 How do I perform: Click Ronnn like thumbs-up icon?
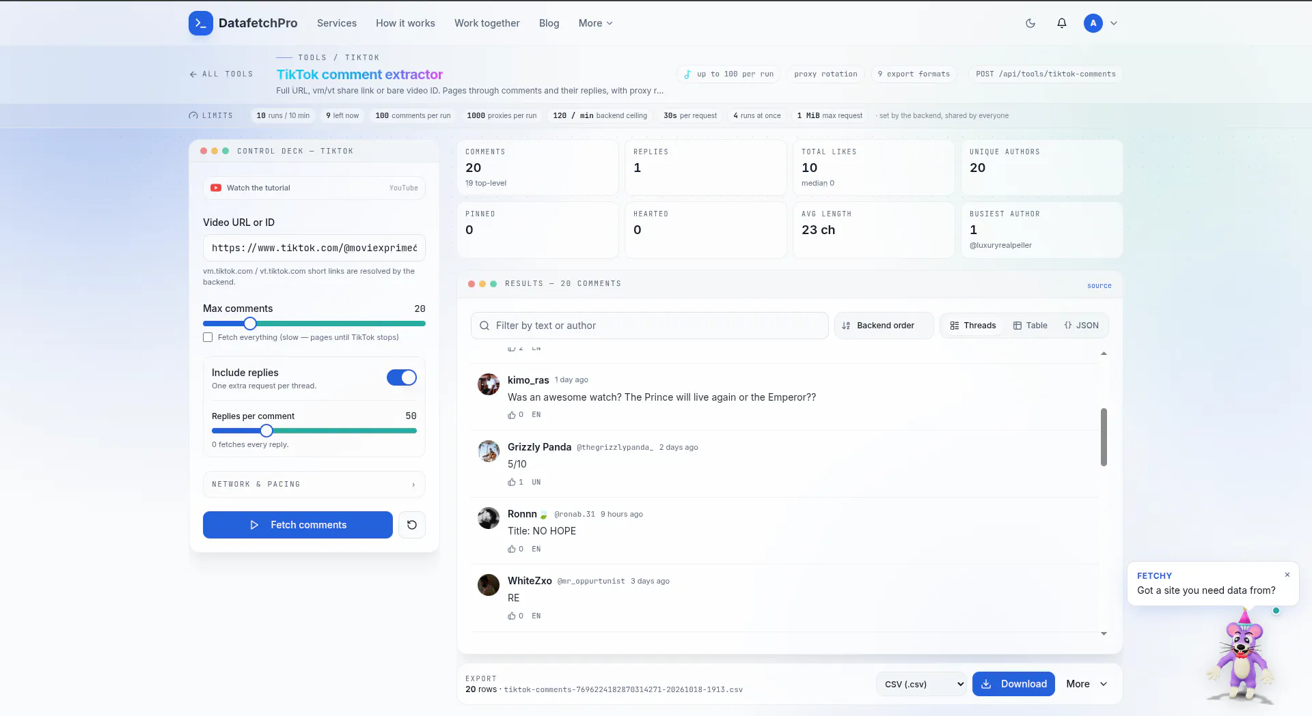(512, 549)
